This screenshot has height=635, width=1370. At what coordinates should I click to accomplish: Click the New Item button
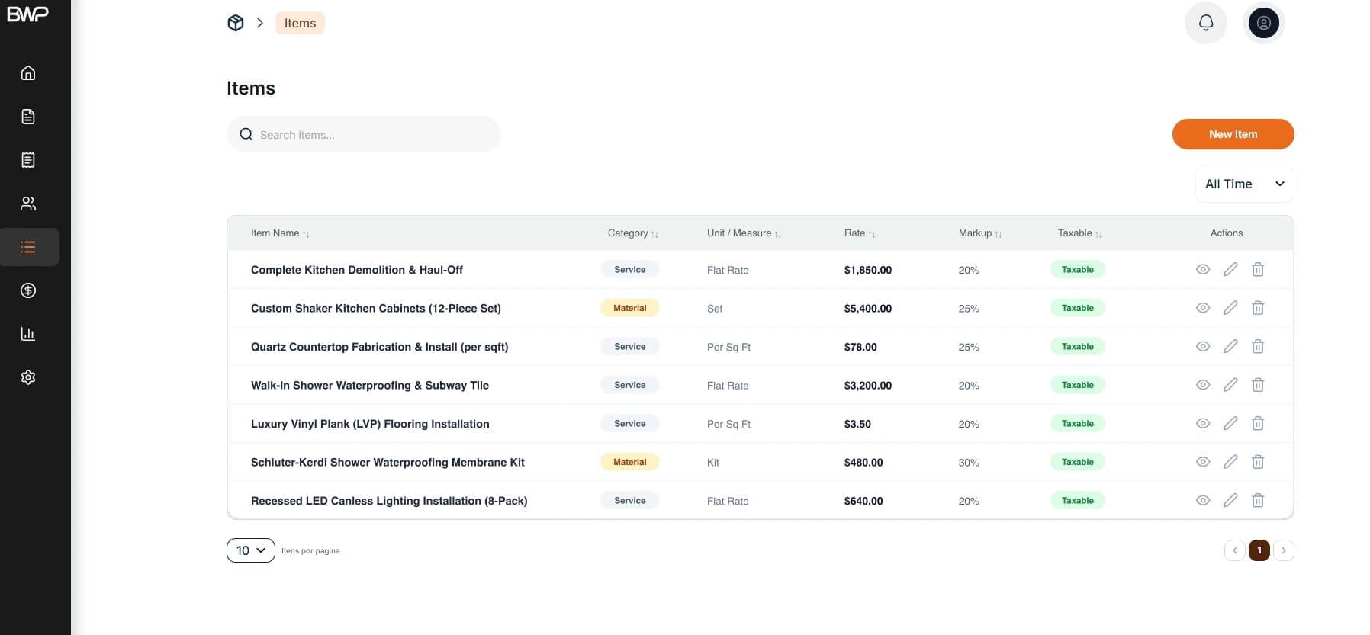click(1233, 134)
